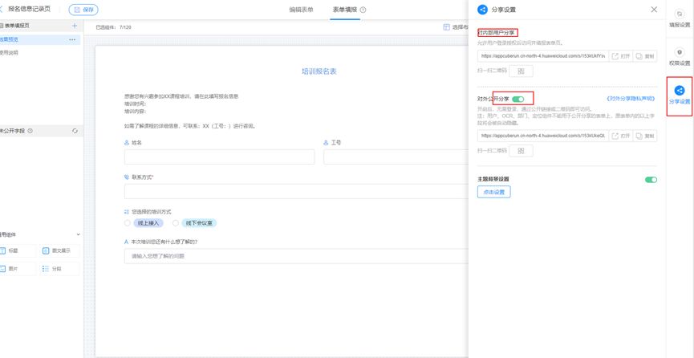694x358 pixels.
Task: Open the help icon beside 表单填报
Action: coord(363,10)
